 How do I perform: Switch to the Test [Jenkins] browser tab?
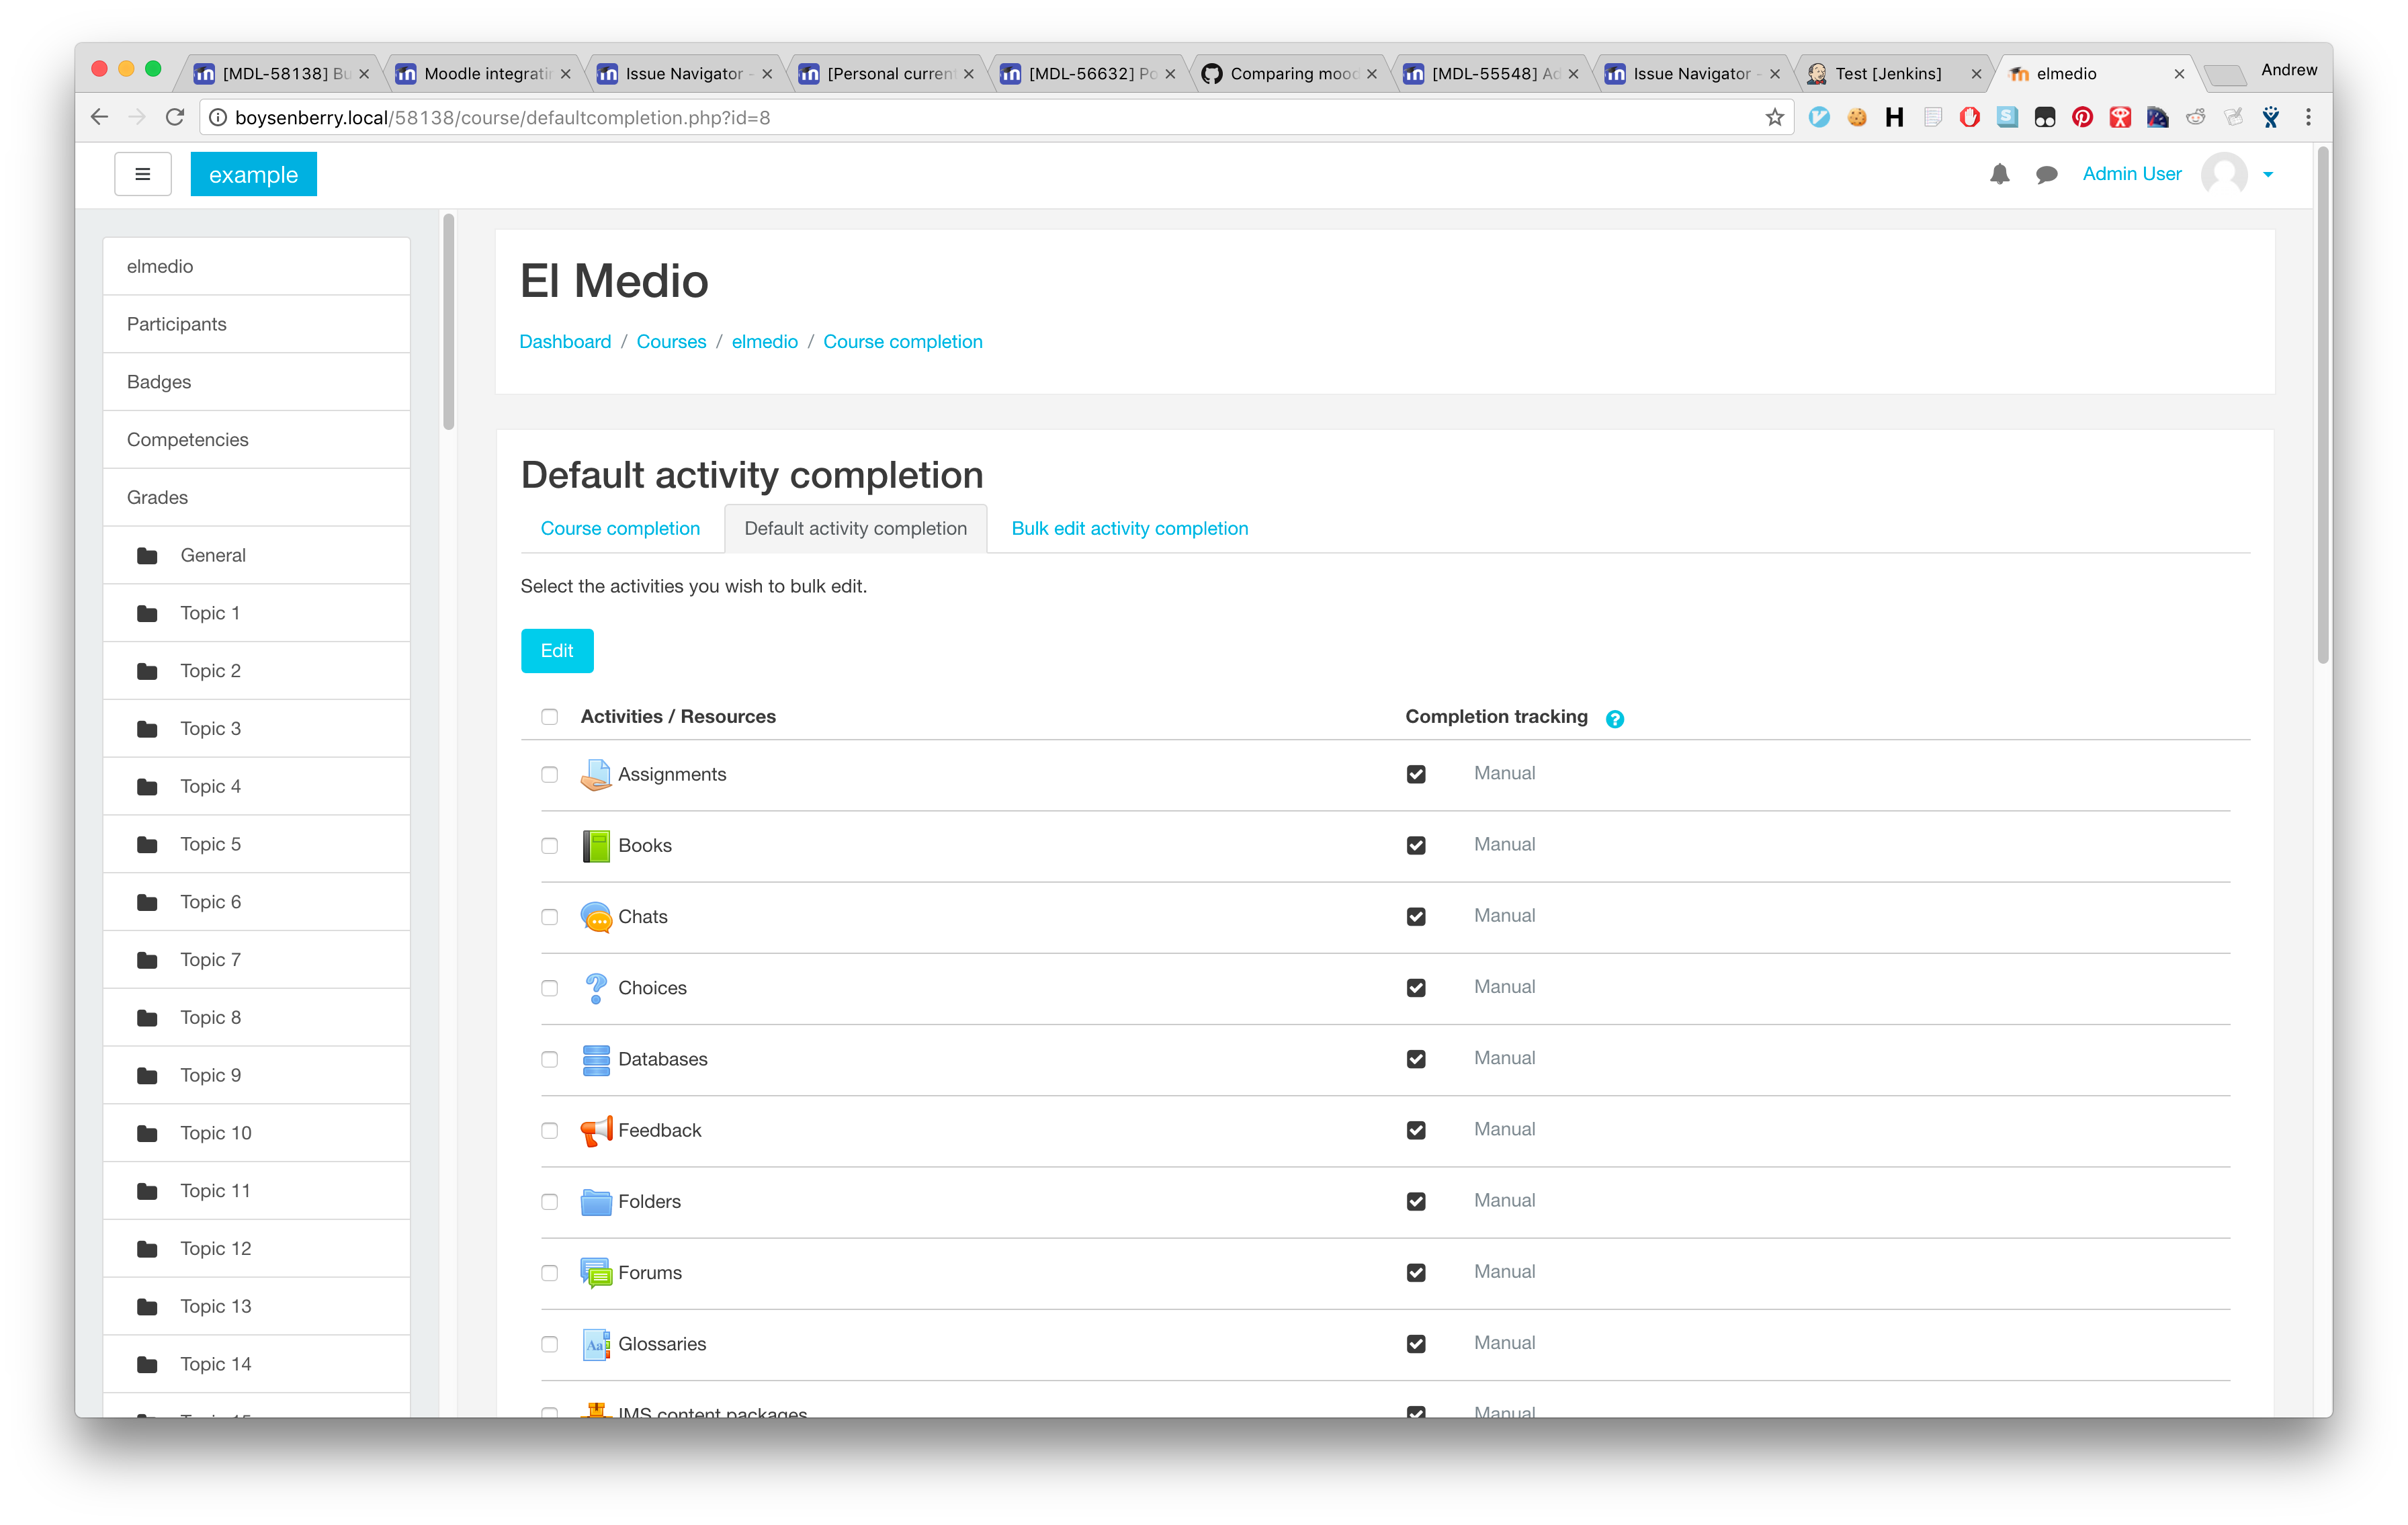tap(1893, 73)
